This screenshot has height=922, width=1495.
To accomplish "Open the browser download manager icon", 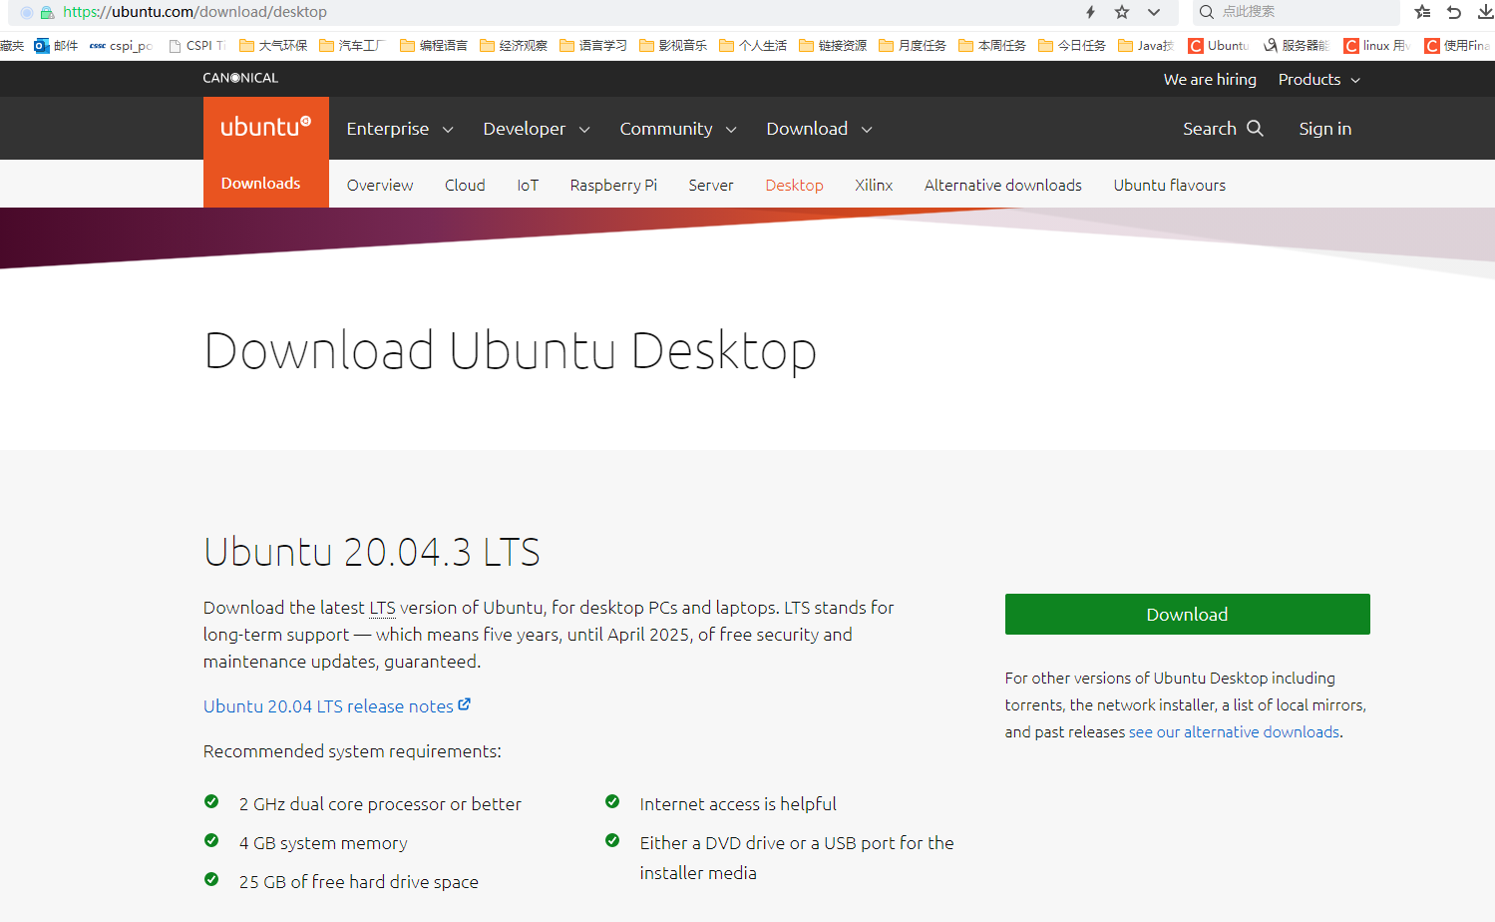I will 1487,12.
